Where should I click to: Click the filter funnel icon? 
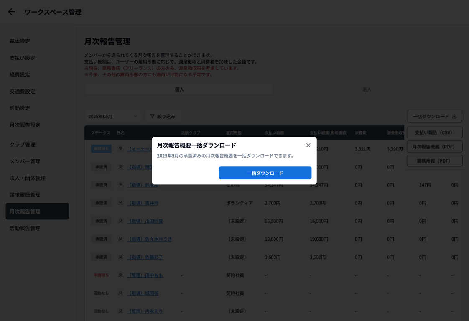[153, 116]
